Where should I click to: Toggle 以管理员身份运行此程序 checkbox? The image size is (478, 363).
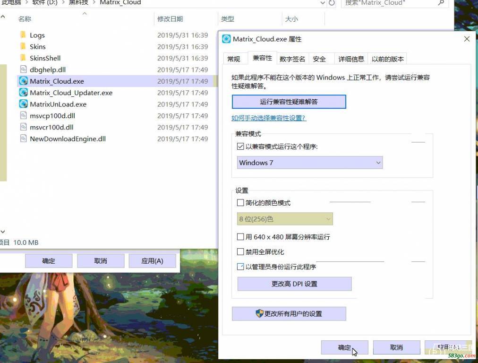240,267
